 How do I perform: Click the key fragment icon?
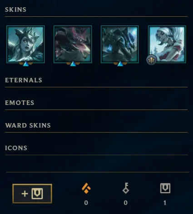[x=126, y=188]
